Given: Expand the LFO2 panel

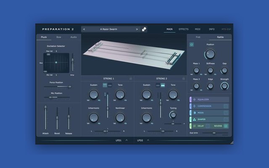Looking at the screenshot, I should (x=148, y=140).
